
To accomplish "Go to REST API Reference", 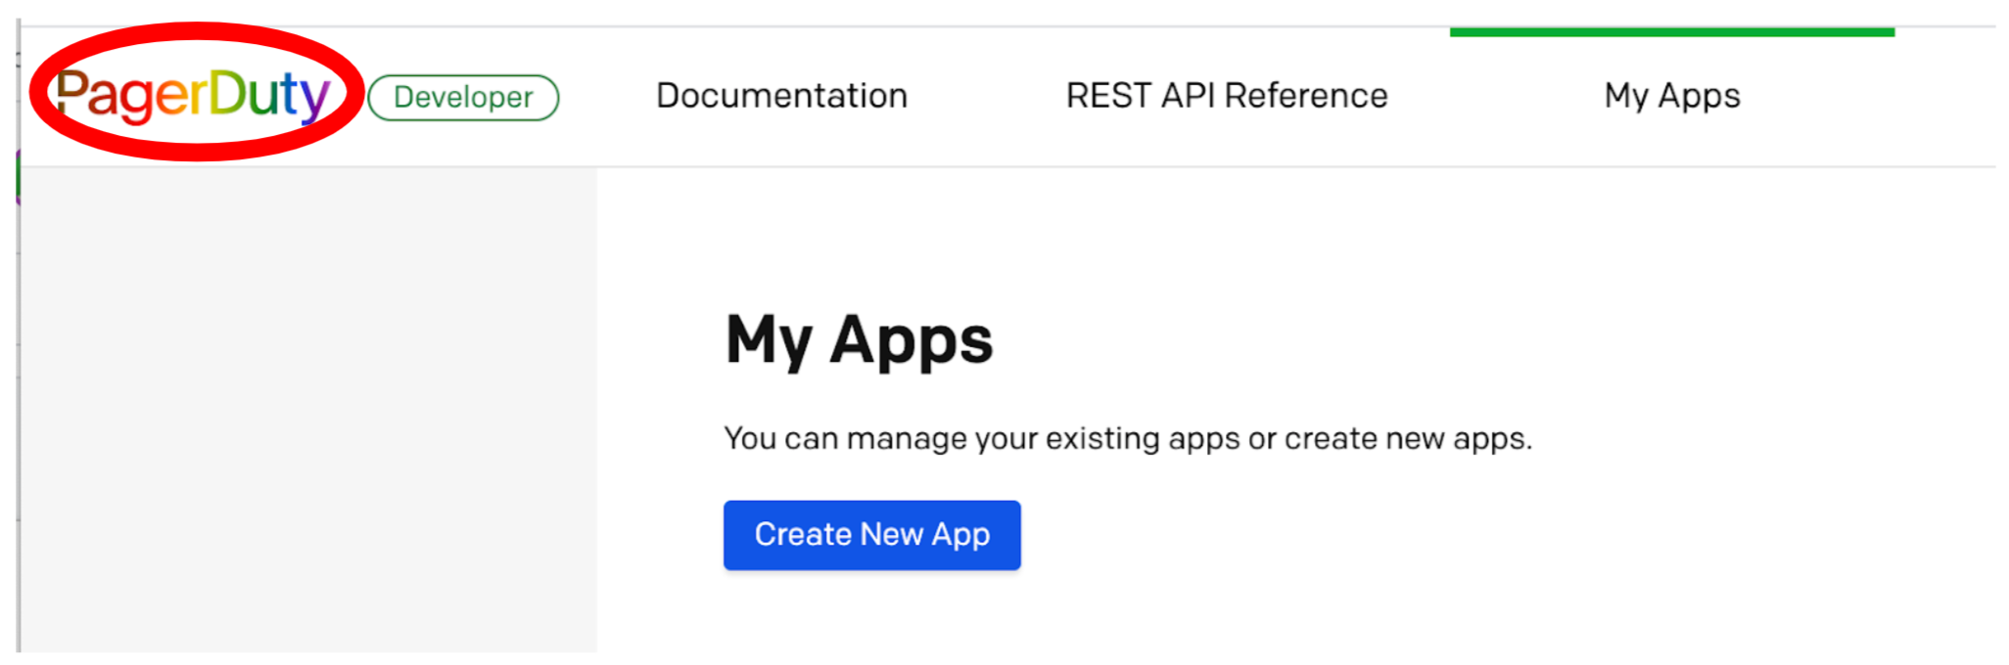I will [1226, 96].
